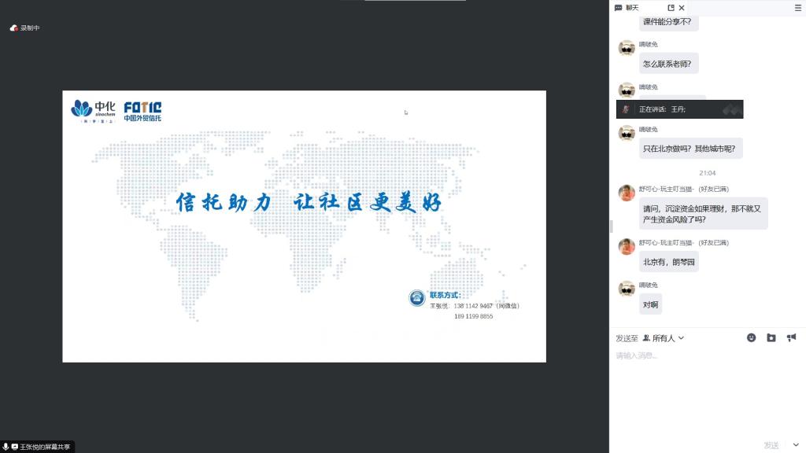The image size is (806, 453).
Task: Click the recording cloud indicator icon
Action: click(x=13, y=28)
